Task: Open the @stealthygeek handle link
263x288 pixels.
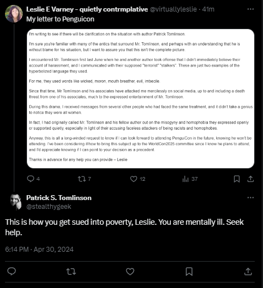Action: click(49, 207)
